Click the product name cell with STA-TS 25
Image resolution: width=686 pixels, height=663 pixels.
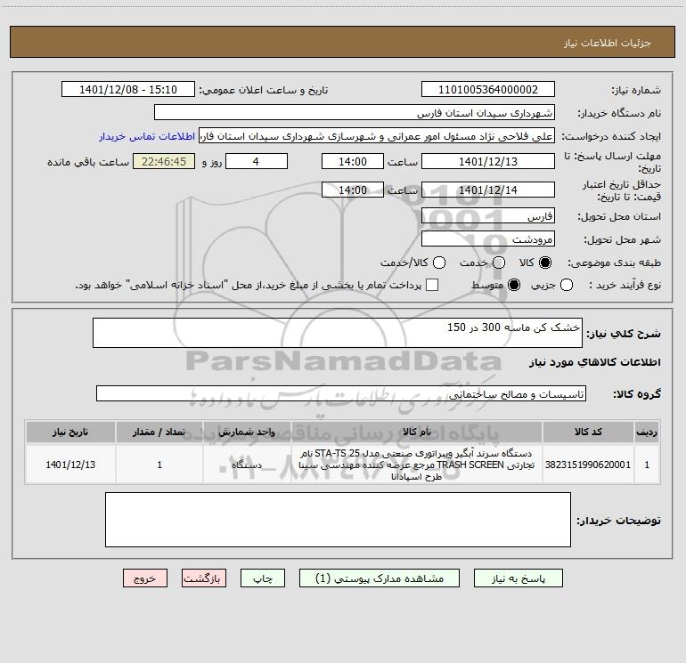click(417, 465)
